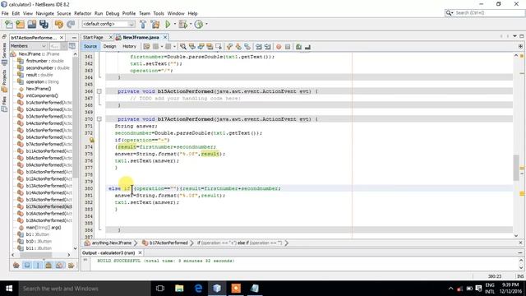Toggle Show Fields filter in Navigator
The height and width of the screenshot is (296, 526).
click(27, 265)
